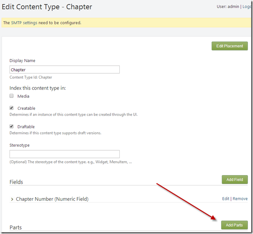
Task: Click the admin user link
Action: pyautogui.click(x=233, y=7)
